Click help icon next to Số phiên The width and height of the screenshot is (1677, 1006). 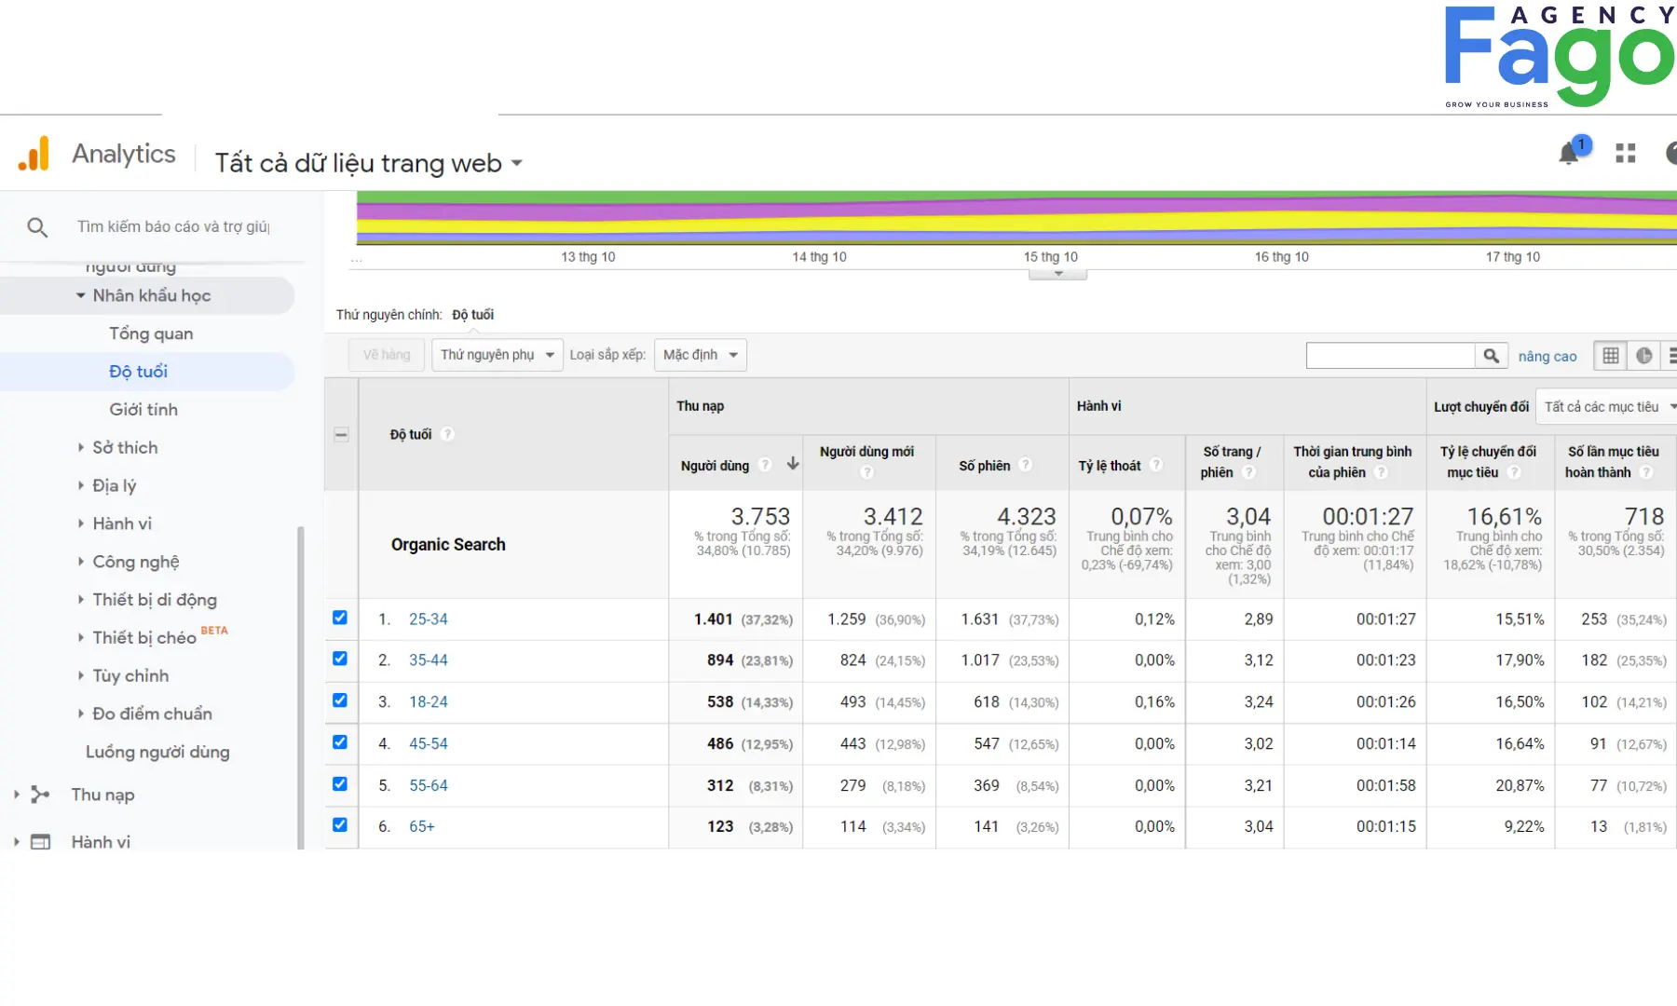[x=1025, y=465]
